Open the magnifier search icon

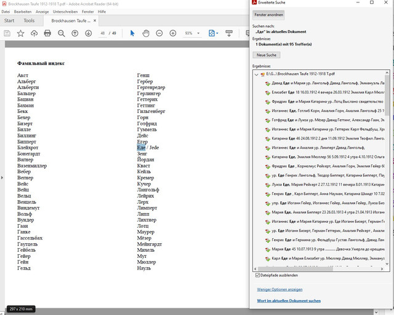pos(62,33)
